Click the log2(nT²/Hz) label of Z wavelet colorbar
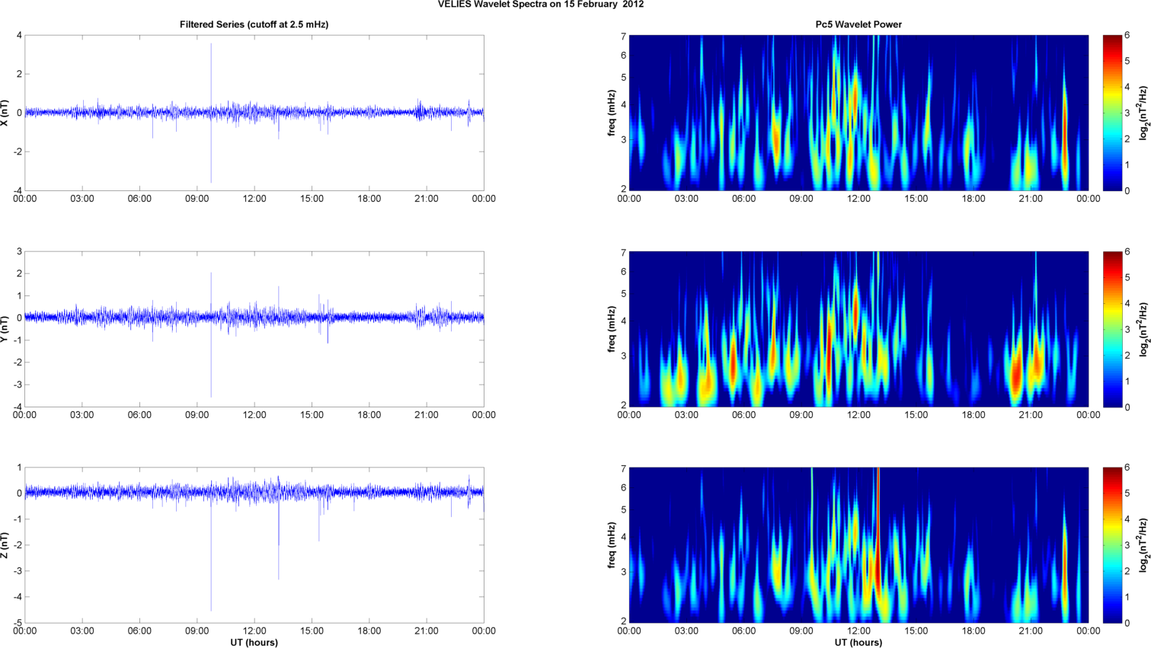This screenshot has width=1151, height=648. point(1143,545)
